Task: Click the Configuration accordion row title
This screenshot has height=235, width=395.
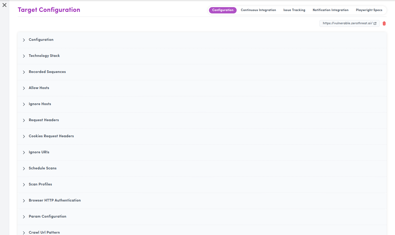Action: click(41, 40)
